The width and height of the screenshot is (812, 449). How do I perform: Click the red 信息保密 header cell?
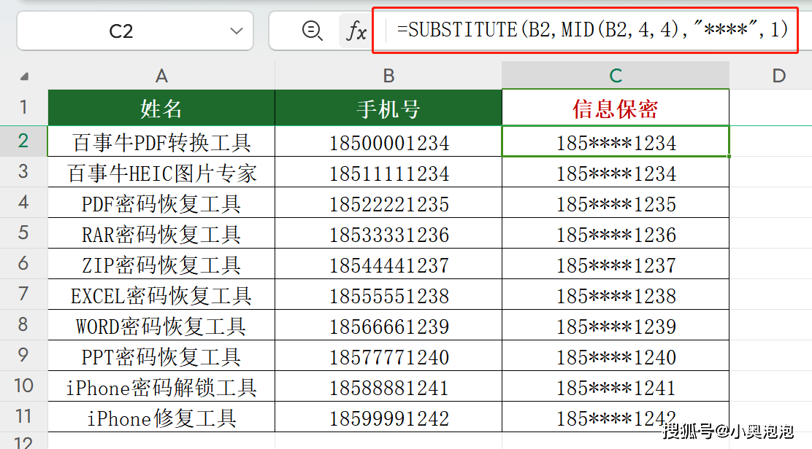pos(616,109)
